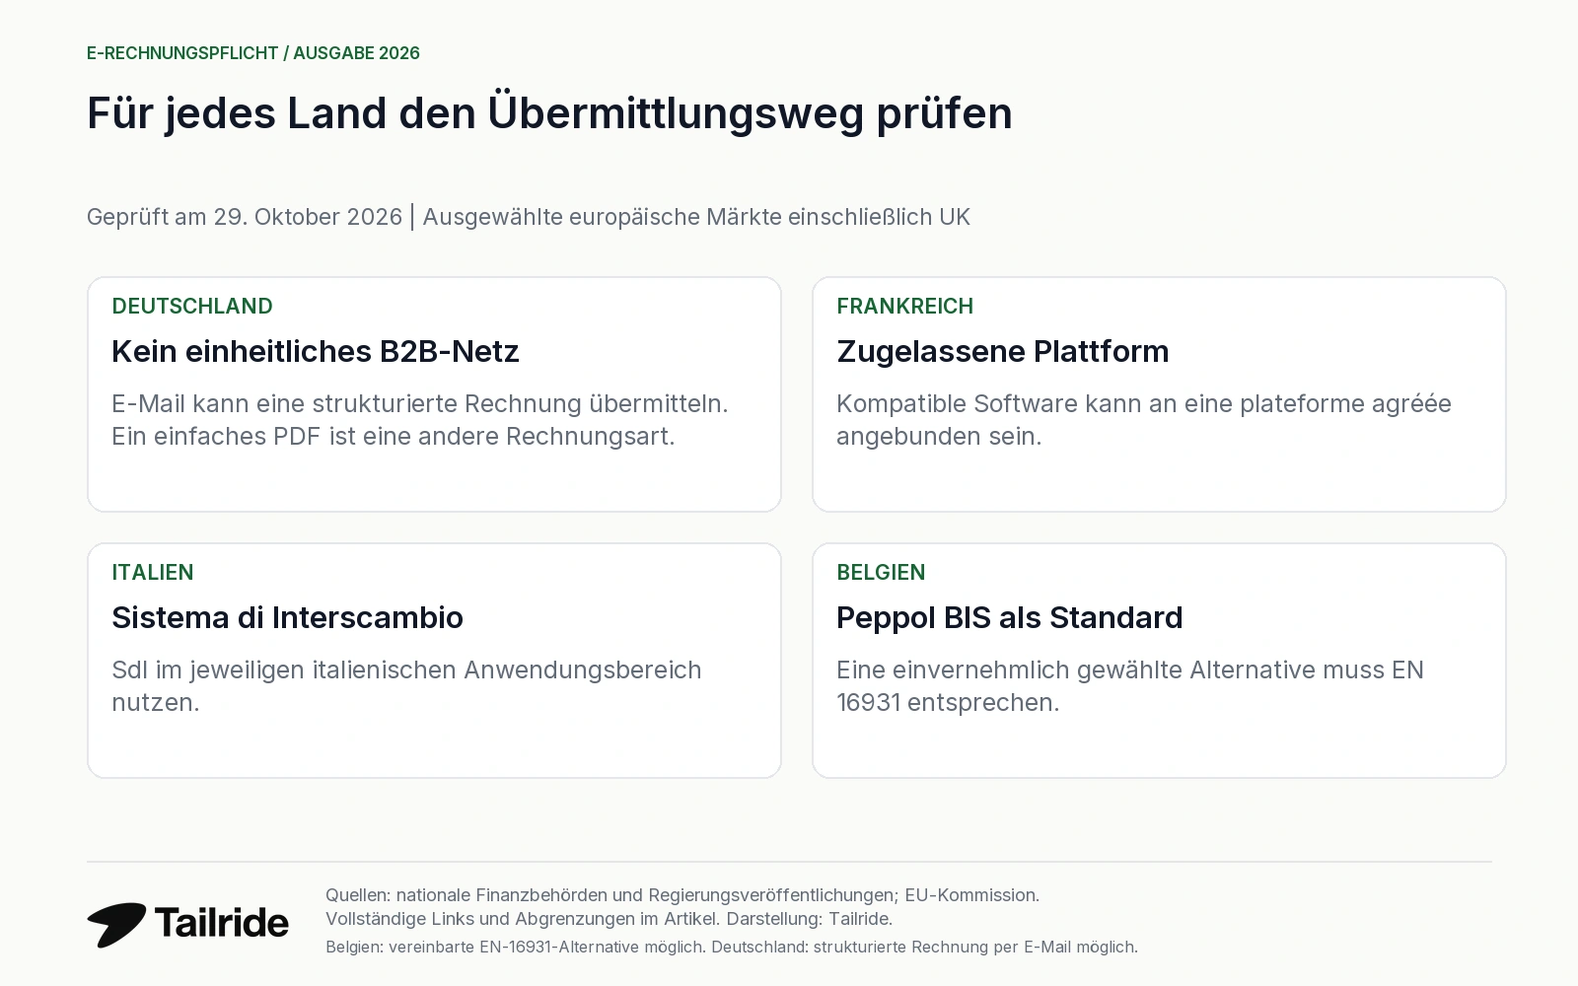Click the Tailride wordmark text

[x=222, y=923]
